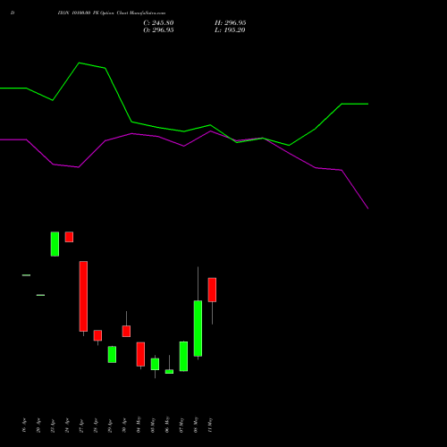Select the tall red candle for 27 Apr

pyautogui.click(x=83, y=296)
